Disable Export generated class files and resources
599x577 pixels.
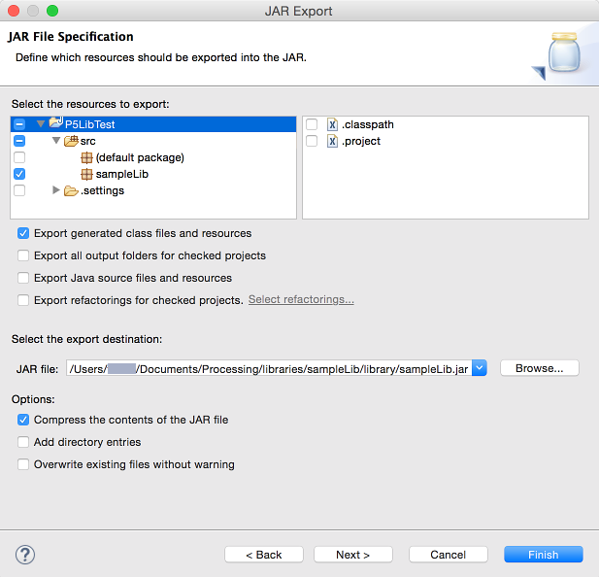[x=23, y=233]
